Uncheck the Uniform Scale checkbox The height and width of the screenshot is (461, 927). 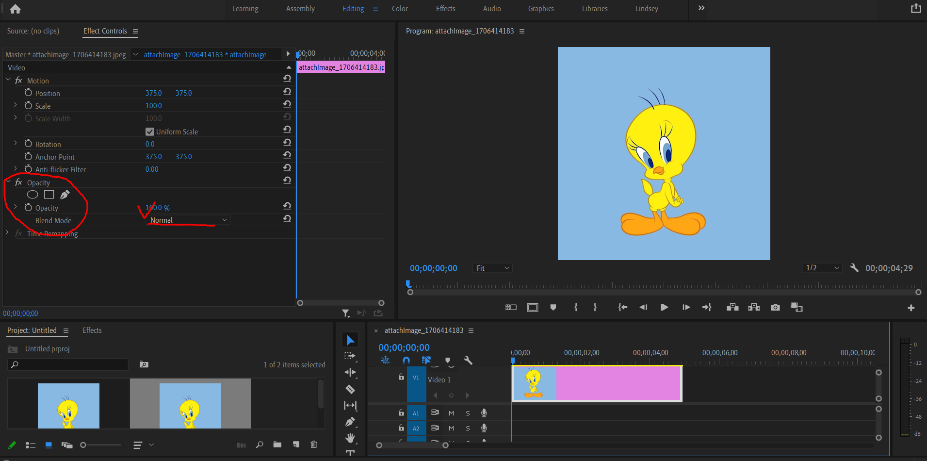(150, 132)
